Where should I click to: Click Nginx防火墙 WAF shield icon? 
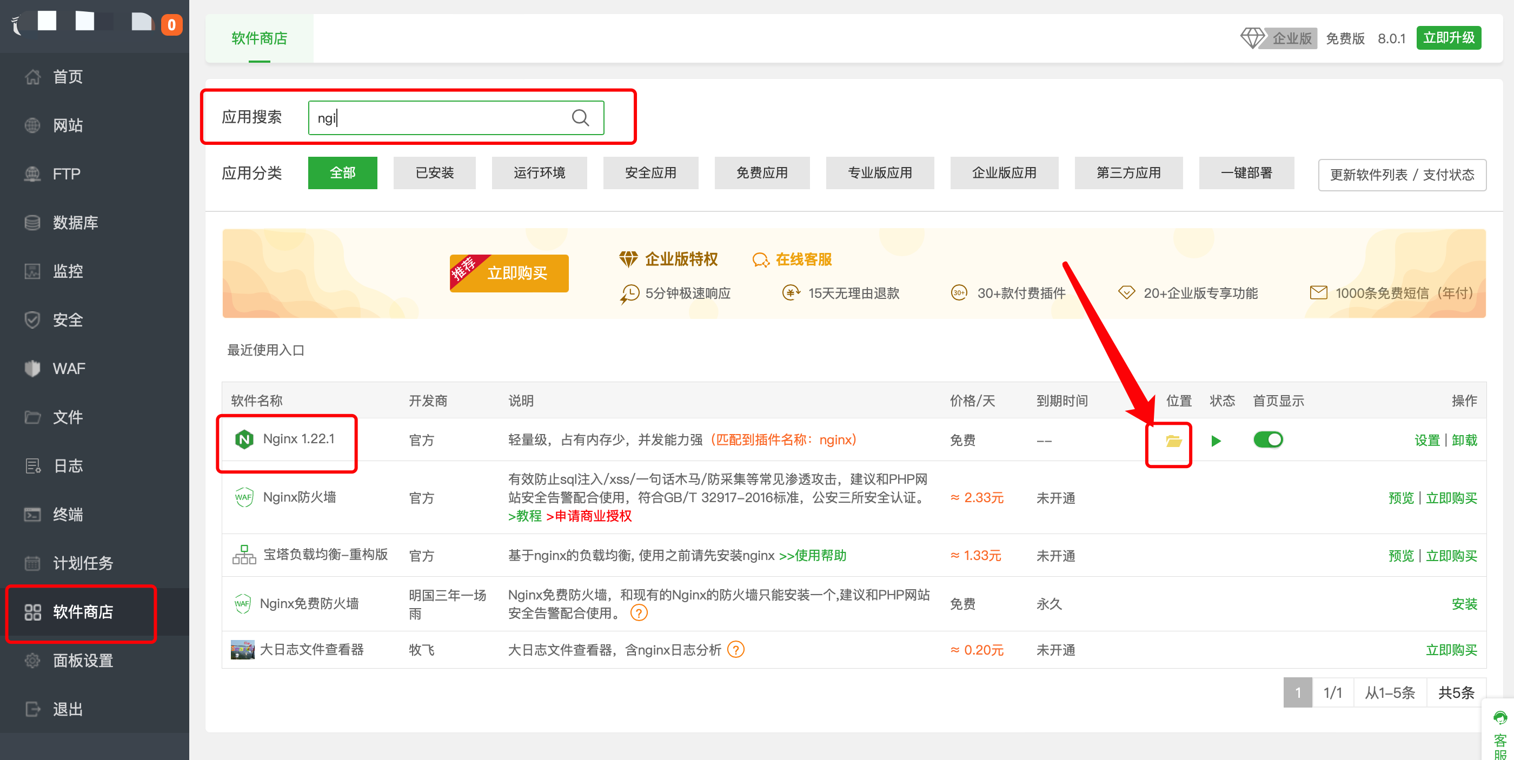point(243,497)
